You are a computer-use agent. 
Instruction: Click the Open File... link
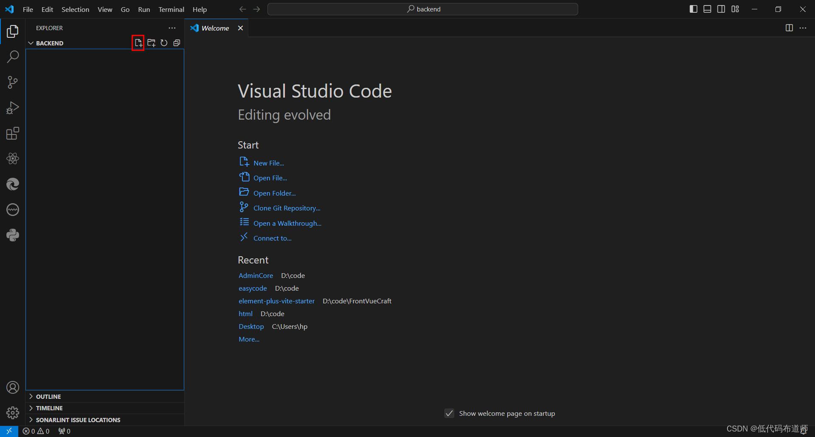click(270, 178)
